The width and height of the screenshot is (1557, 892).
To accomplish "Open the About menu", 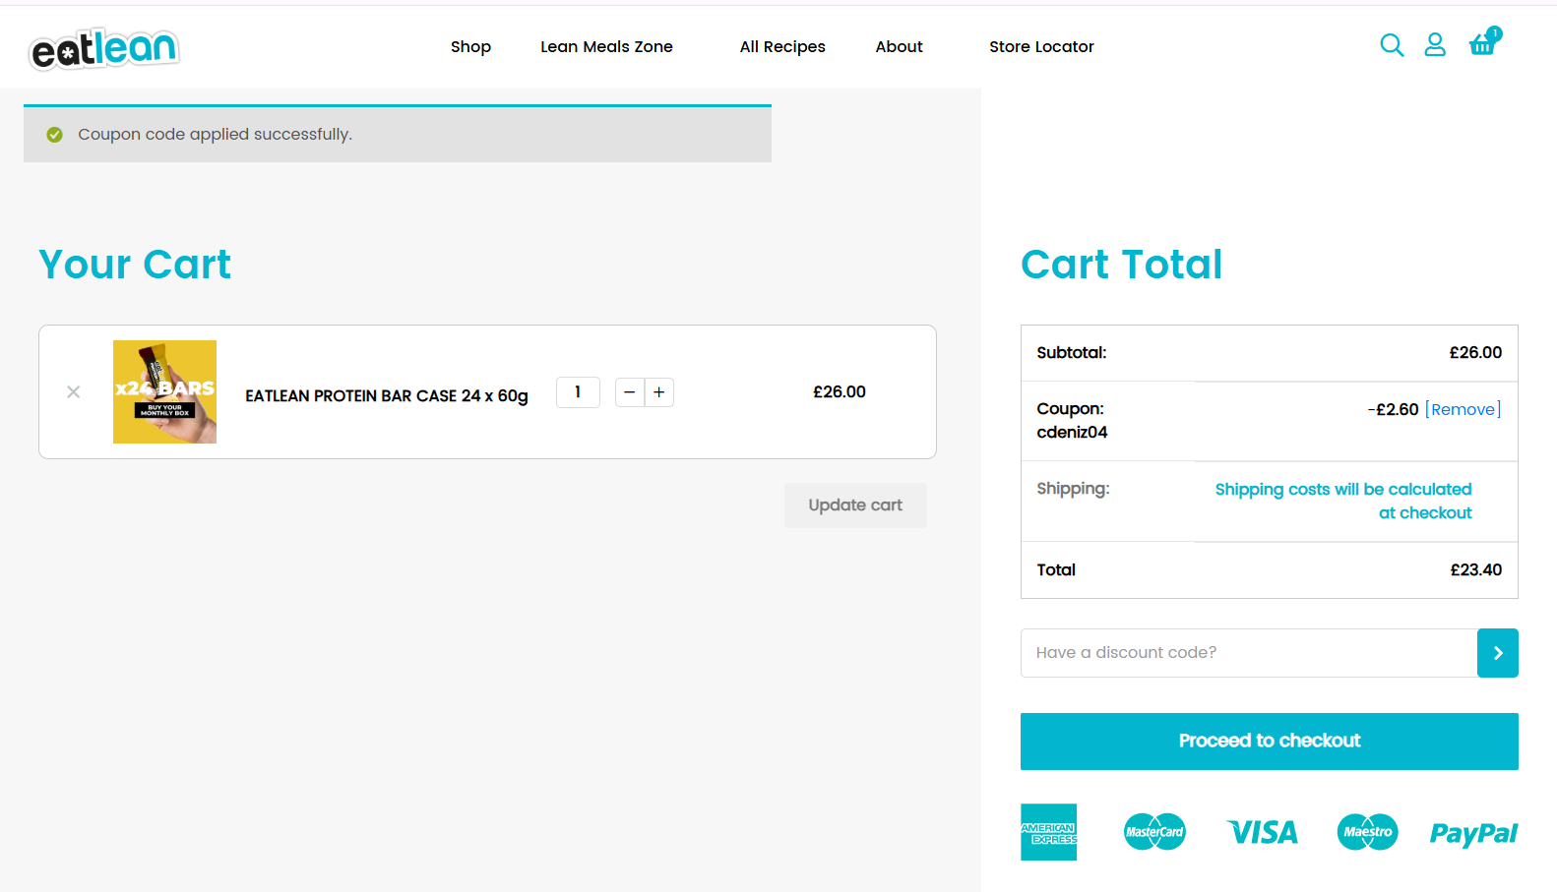I will click(899, 47).
